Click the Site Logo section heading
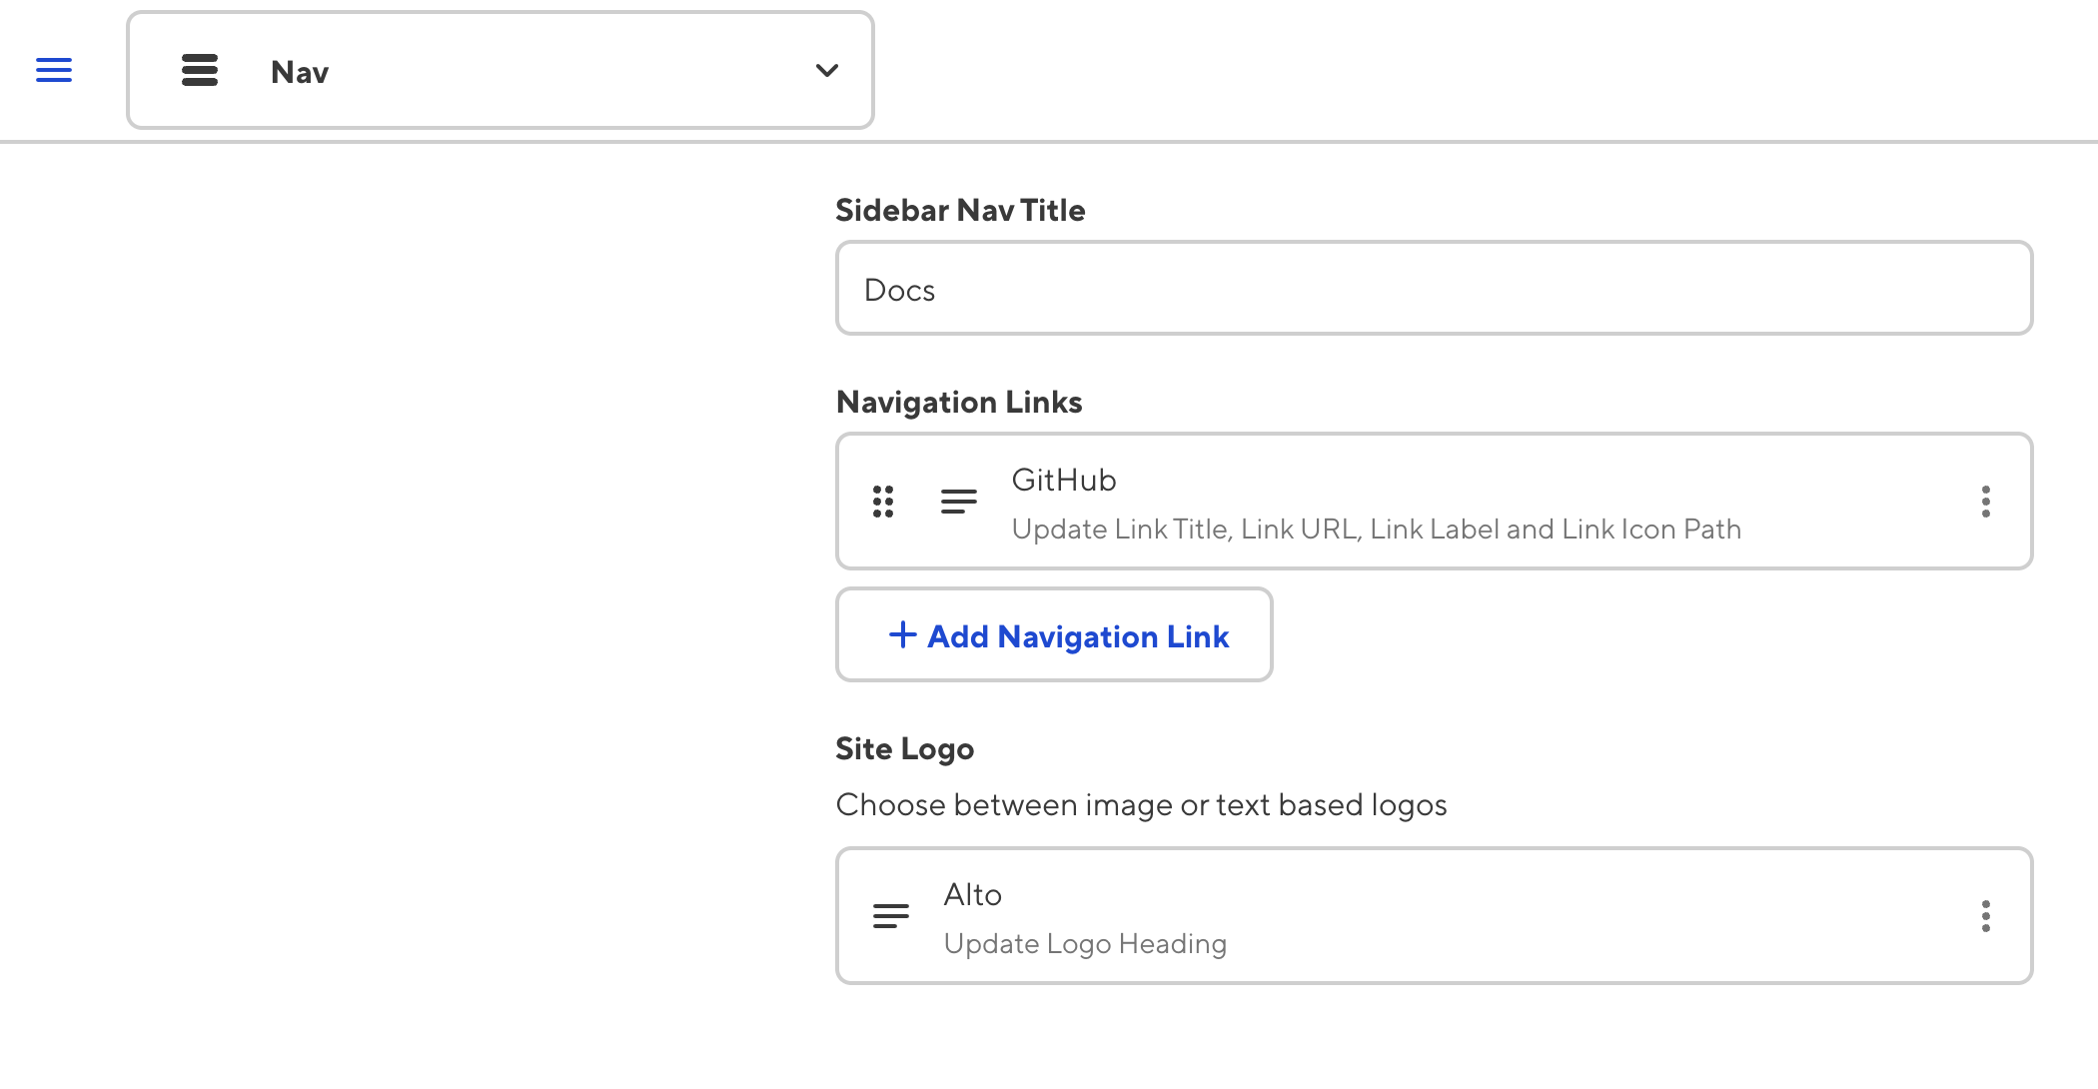This screenshot has height=1089, width=2098. click(904, 748)
